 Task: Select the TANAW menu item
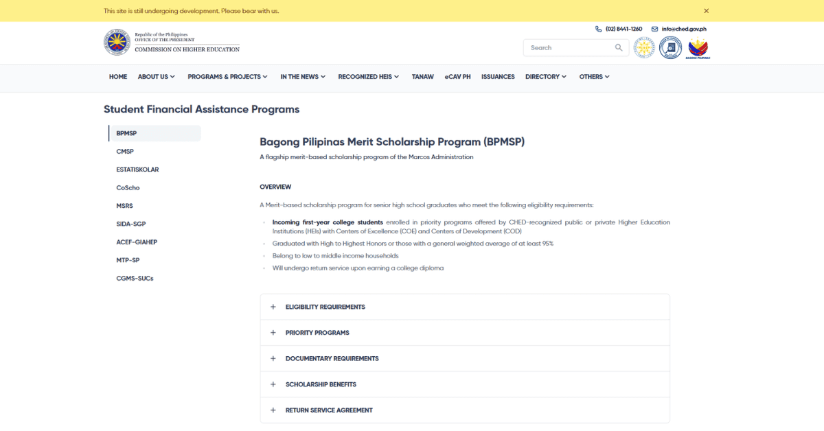tap(423, 76)
